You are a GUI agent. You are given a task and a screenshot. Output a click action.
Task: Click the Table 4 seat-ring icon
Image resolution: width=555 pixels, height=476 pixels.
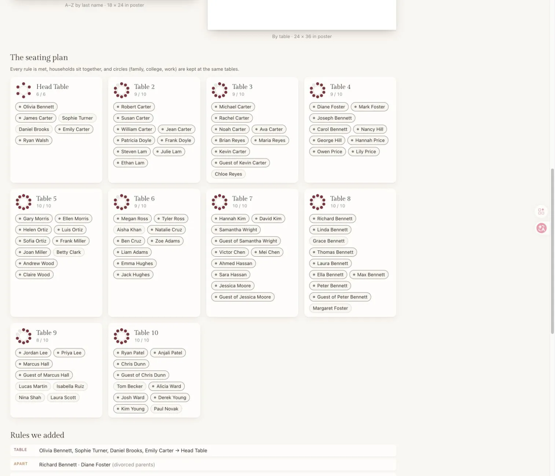[317, 90]
